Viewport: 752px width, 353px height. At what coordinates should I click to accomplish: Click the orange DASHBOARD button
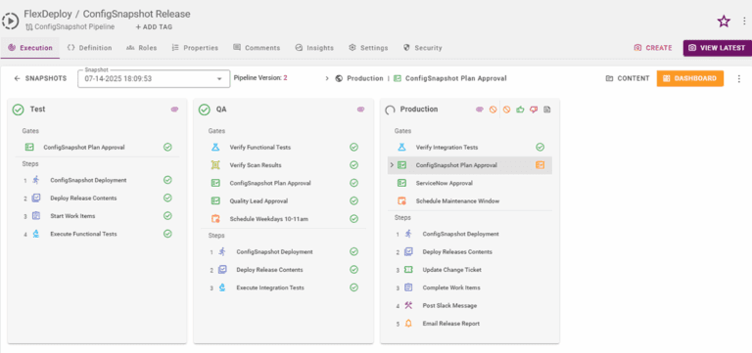point(690,78)
